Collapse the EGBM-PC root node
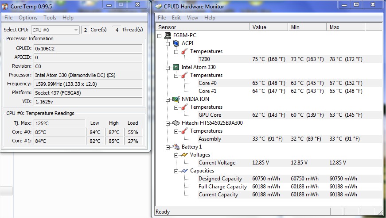The height and width of the screenshot is (218, 386). [160, 36]
